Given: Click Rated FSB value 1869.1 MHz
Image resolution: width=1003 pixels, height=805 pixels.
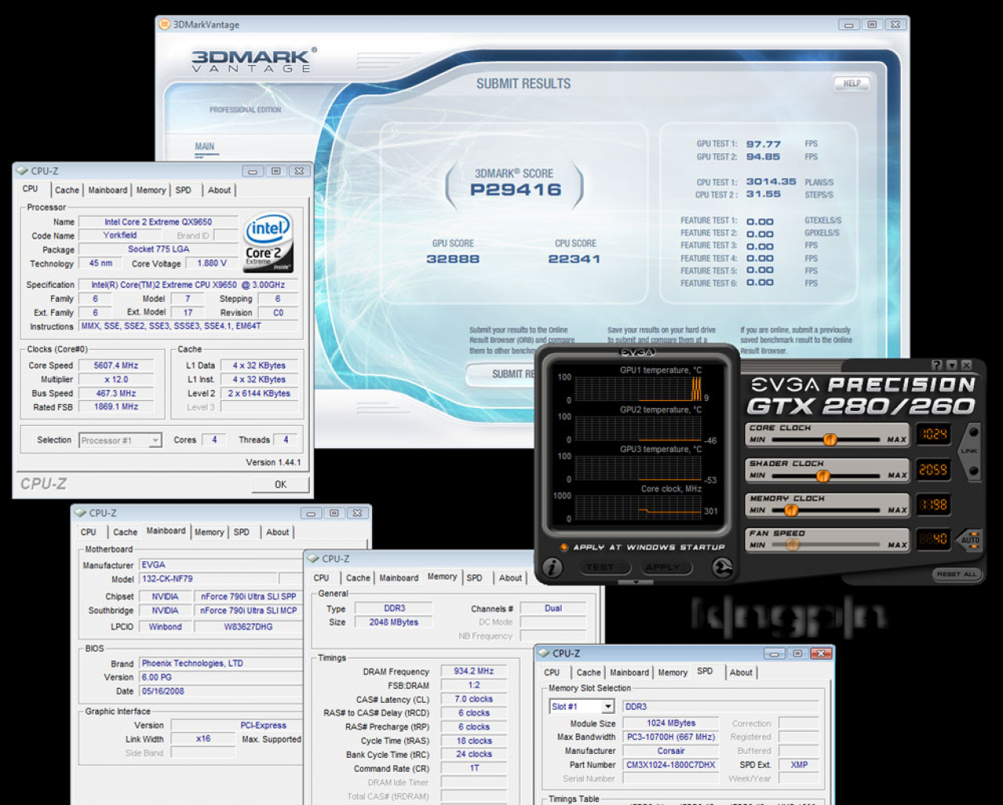Looking at the screenshot, I should (116, 407).
